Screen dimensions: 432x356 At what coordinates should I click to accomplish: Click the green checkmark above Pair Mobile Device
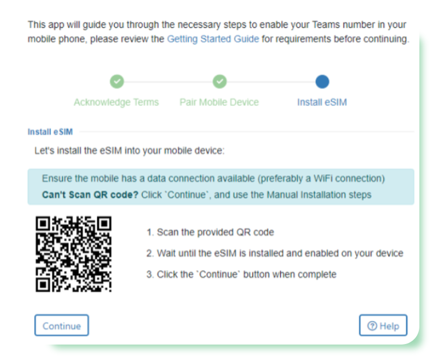(x=220, y=81)
